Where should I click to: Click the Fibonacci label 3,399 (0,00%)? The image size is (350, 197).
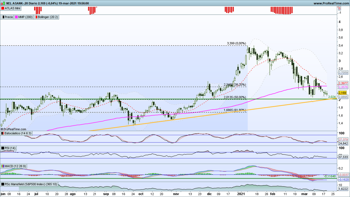point(237,43)
